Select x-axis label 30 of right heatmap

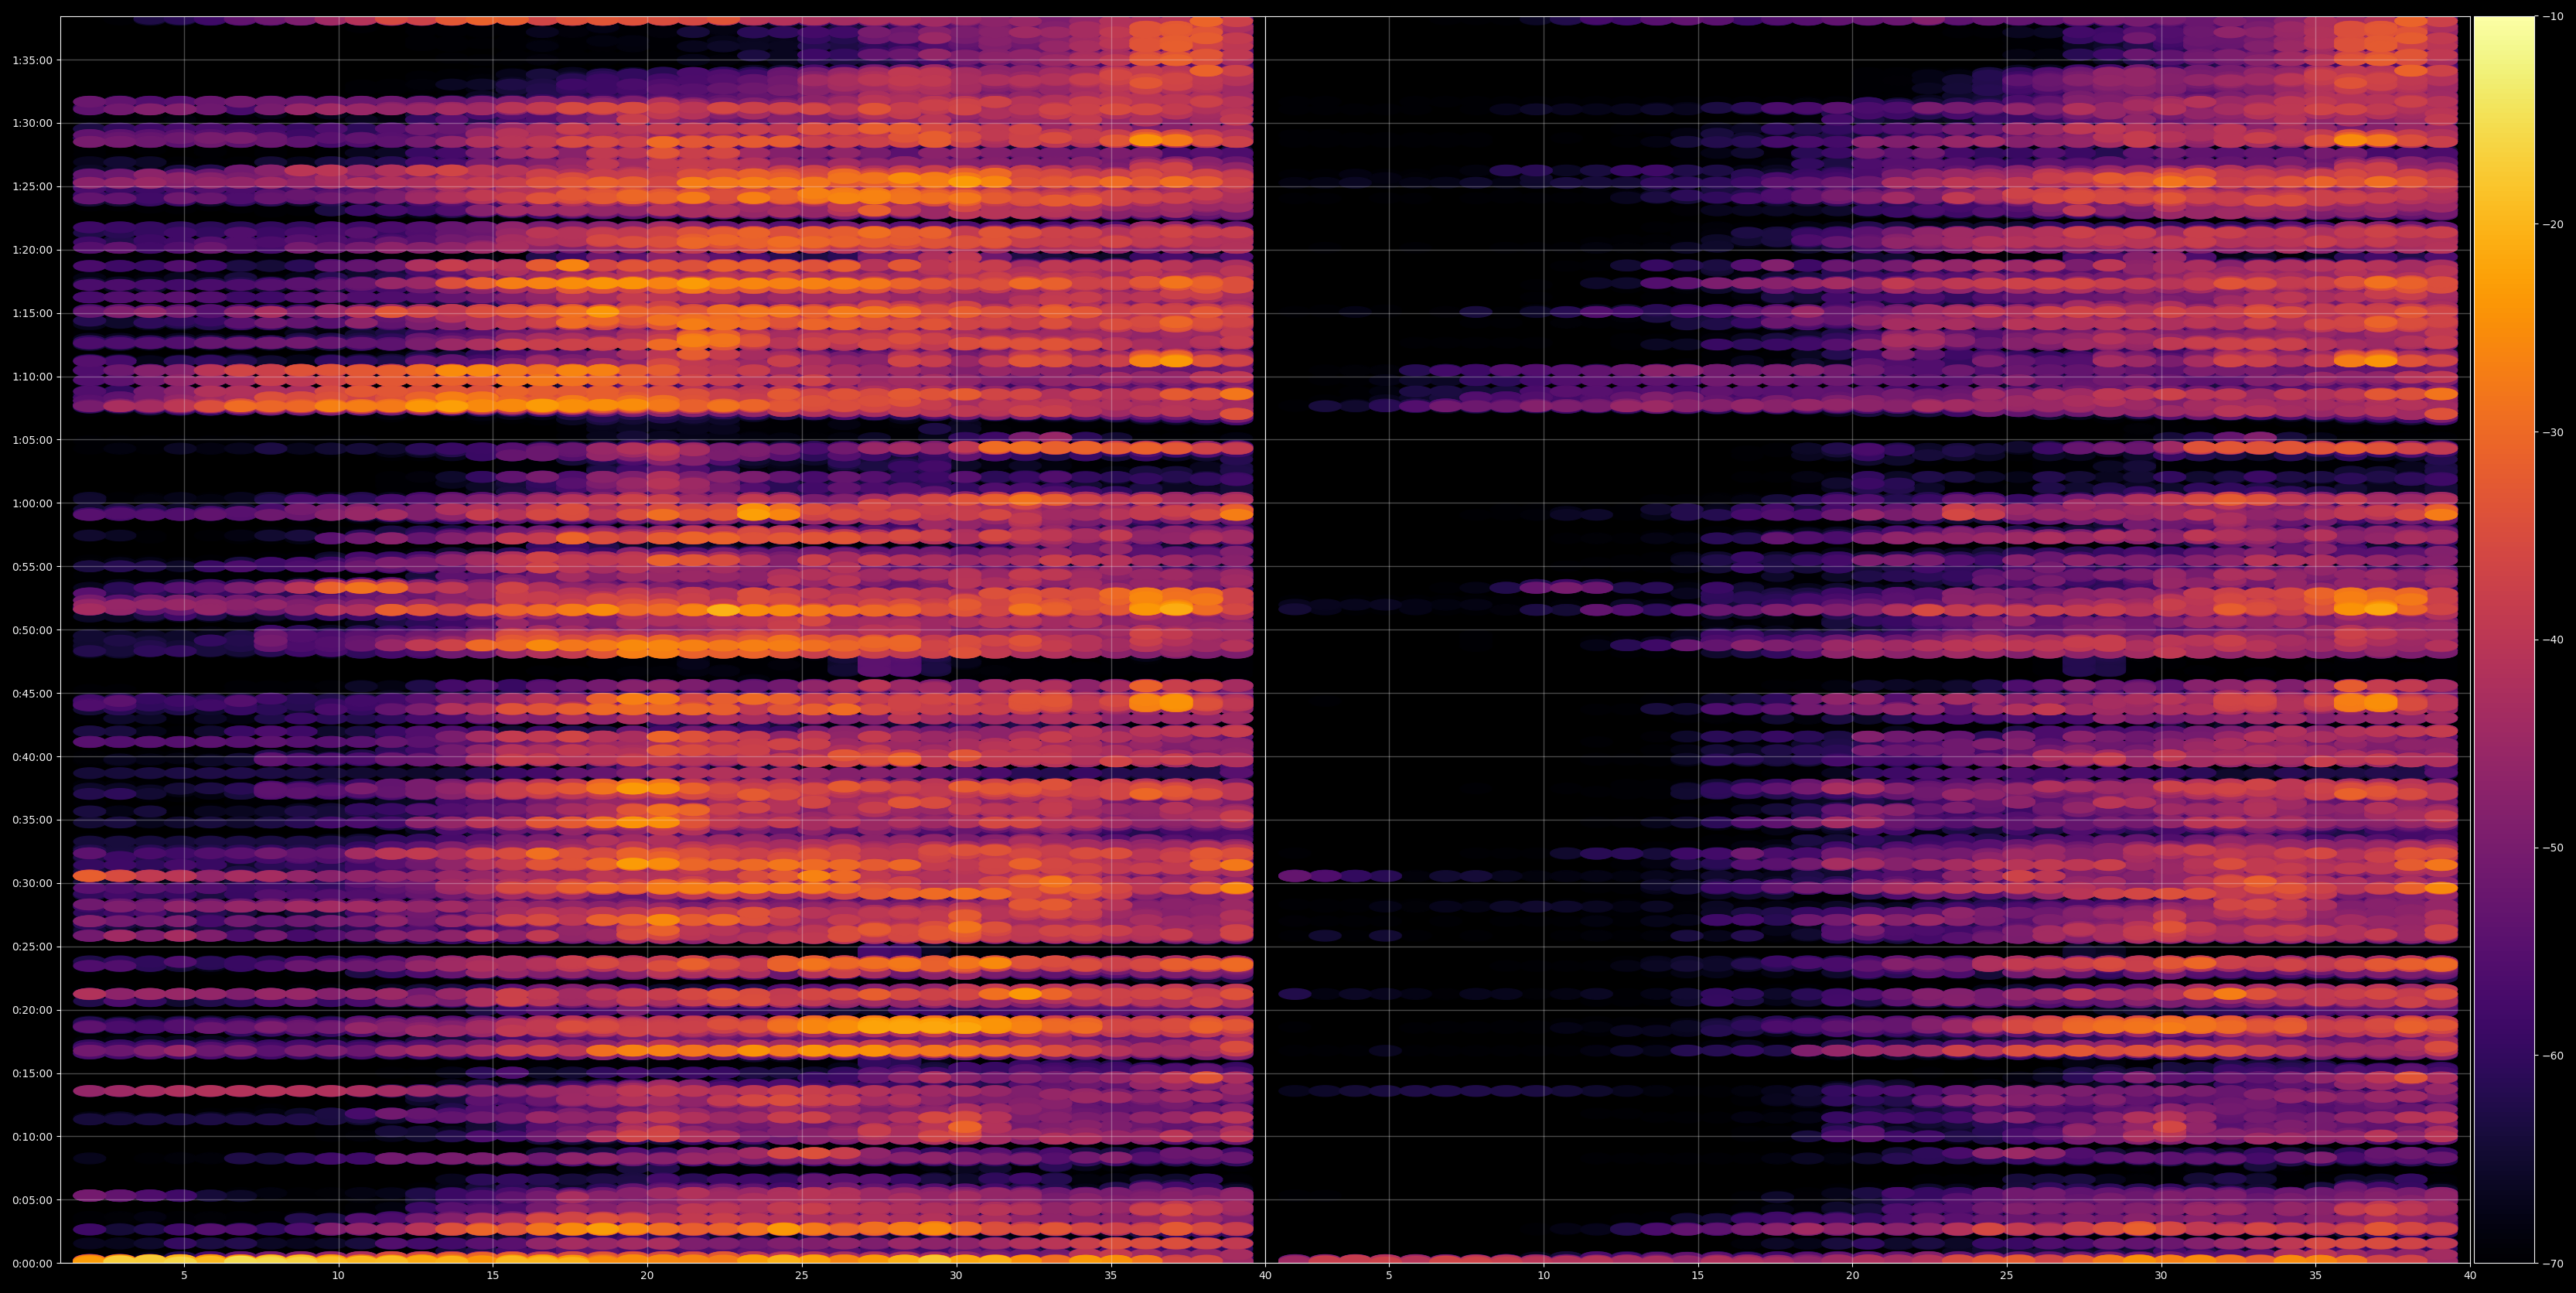click(x=2161, y=1276)
